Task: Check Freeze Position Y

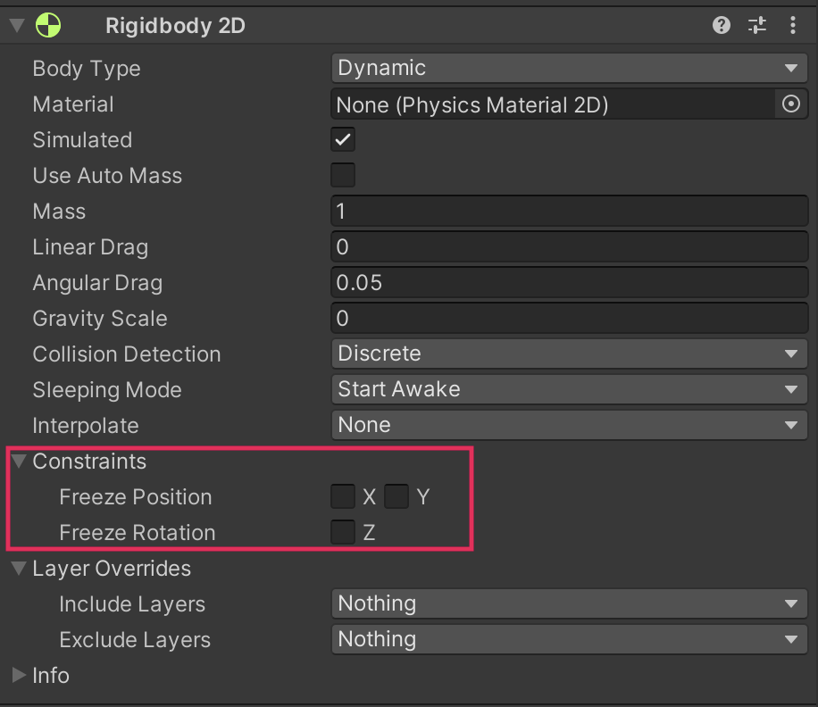Action: coord(396,496)
